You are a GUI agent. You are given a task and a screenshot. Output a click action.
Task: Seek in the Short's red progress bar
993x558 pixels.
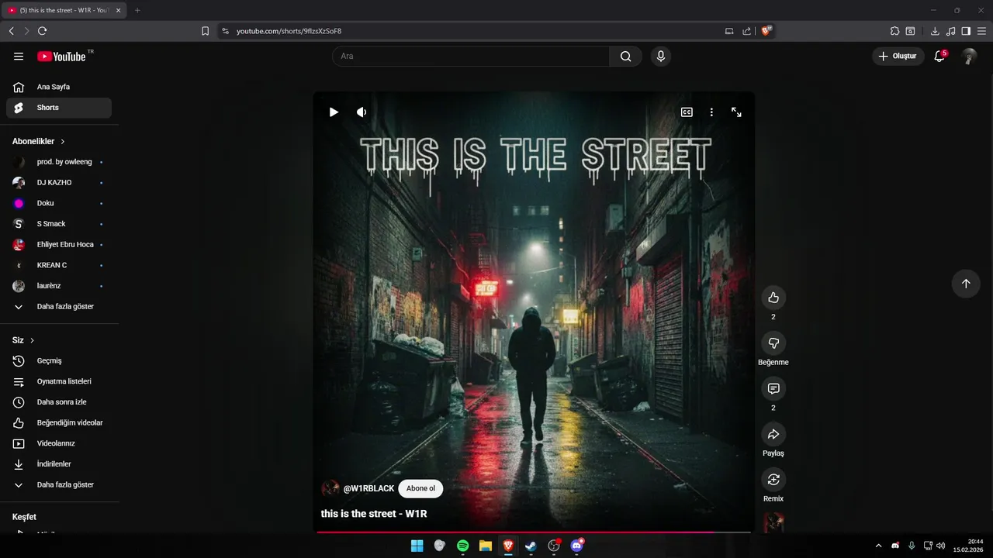[534, 532]
